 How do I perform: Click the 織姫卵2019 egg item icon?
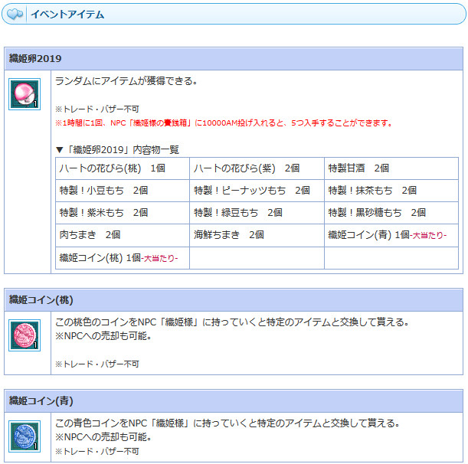coord(25,94)
